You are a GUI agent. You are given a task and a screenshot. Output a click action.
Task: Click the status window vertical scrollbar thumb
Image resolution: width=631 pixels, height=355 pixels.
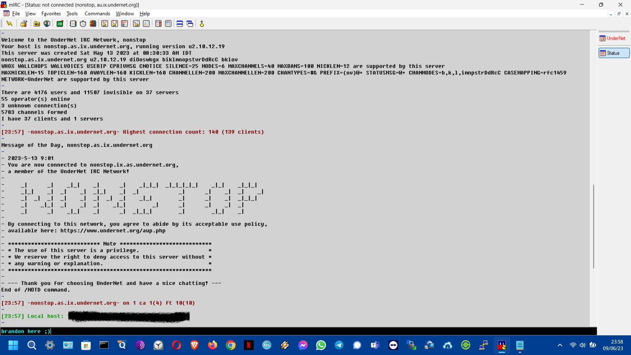(x=593, y=226)
